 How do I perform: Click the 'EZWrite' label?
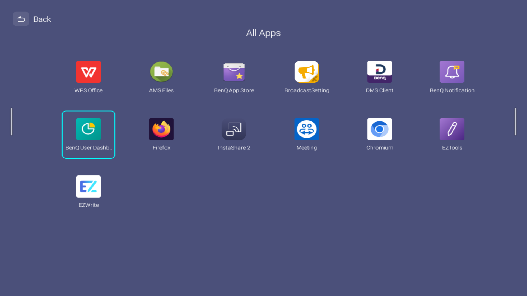[x=88, y=205]
